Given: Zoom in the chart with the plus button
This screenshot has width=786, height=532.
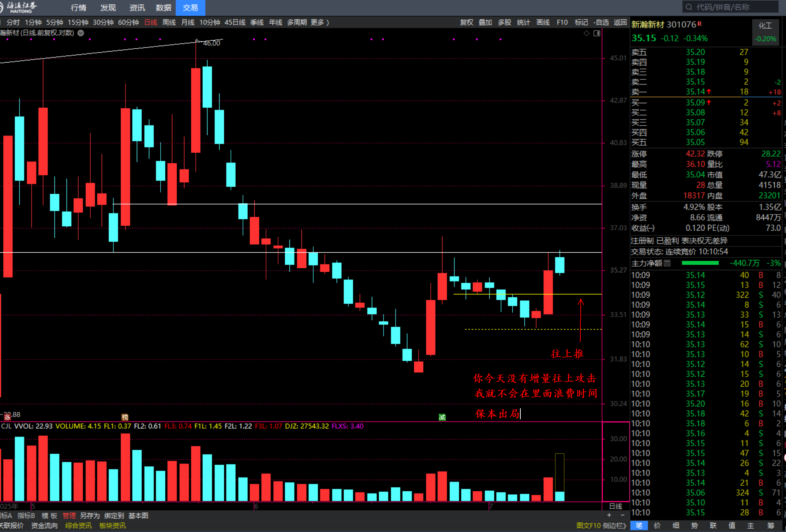Looking at the screenshot, I should tap(609, 515).
